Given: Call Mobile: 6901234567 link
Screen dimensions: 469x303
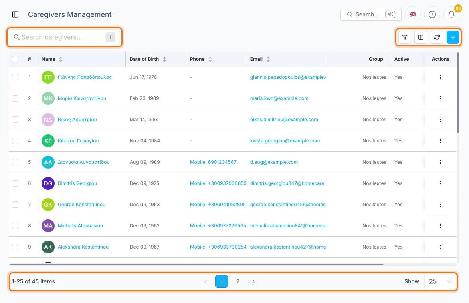Looking at the screenshot, I should point(213,162).
